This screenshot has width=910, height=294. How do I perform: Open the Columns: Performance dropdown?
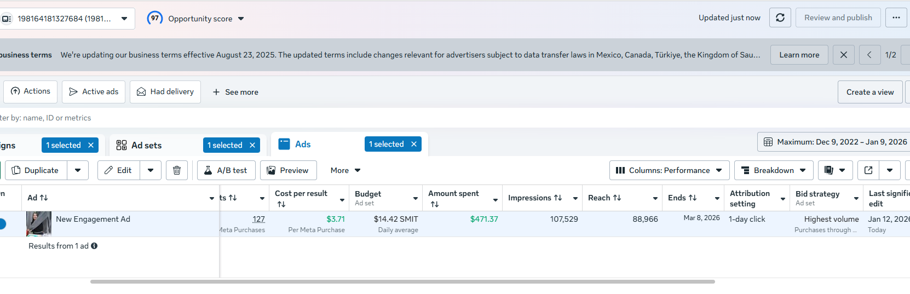coord(669,170)
